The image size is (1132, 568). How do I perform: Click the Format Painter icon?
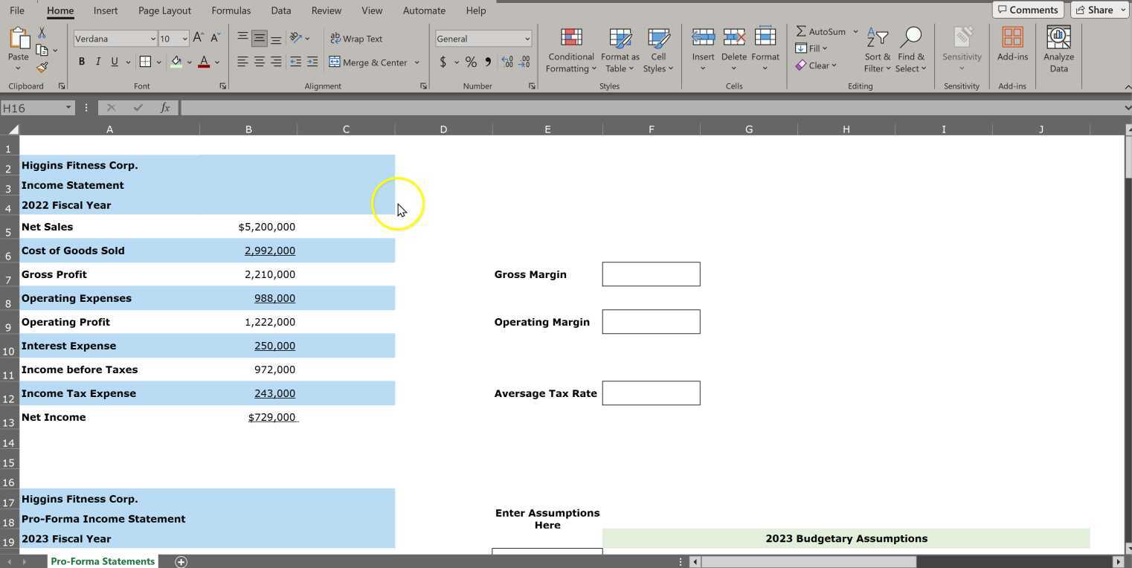(x=42, y=67)
